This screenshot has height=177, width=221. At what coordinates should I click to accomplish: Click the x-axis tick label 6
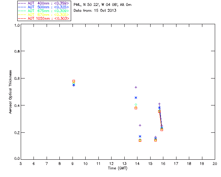click(x=34, y=164)
